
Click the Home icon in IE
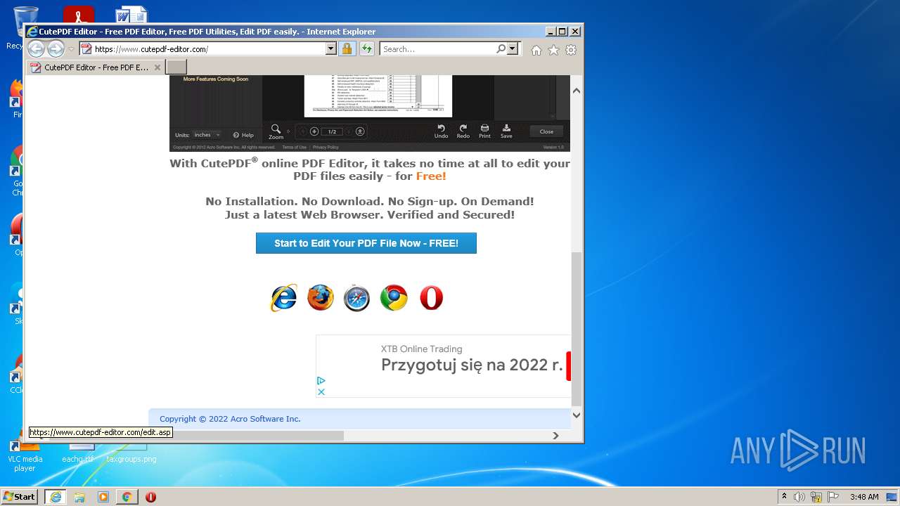click(x=536, y=50)
